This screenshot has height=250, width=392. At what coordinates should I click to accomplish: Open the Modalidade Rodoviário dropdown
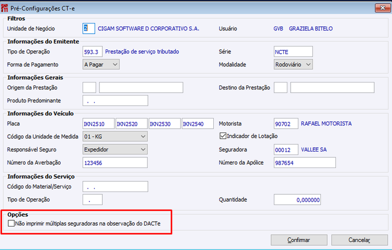coord(293,64)
